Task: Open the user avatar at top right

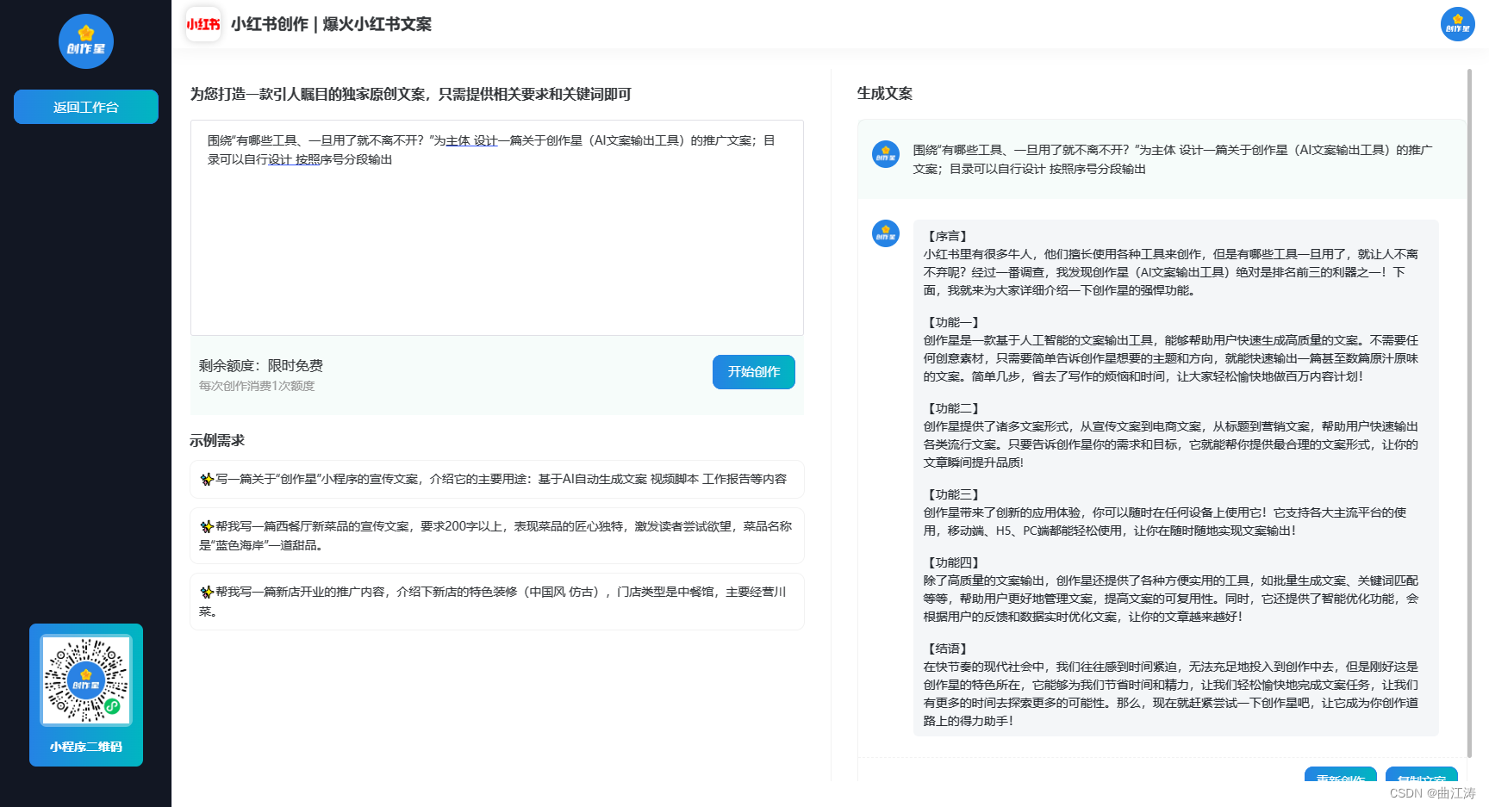Action: (1458, 24)
